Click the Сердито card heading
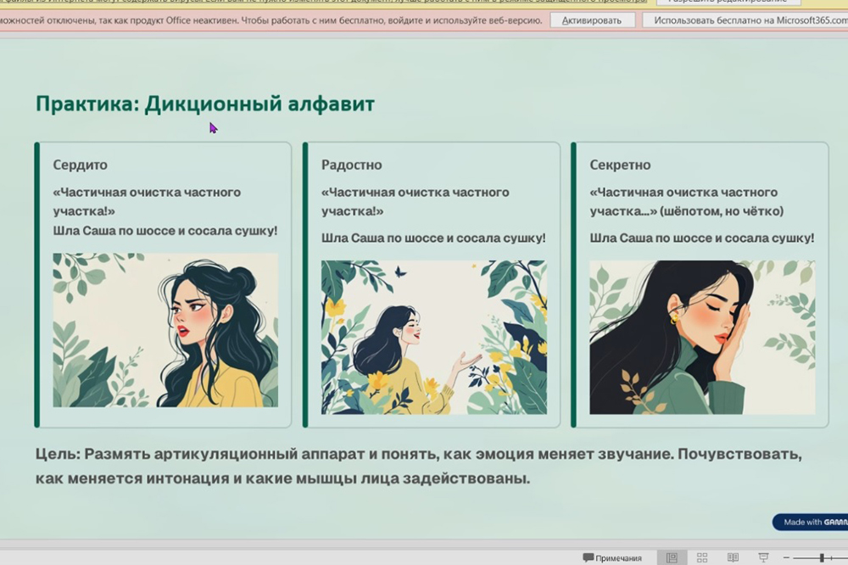The width and height of the screenshot is (848, 565). [x=80, y=165]
